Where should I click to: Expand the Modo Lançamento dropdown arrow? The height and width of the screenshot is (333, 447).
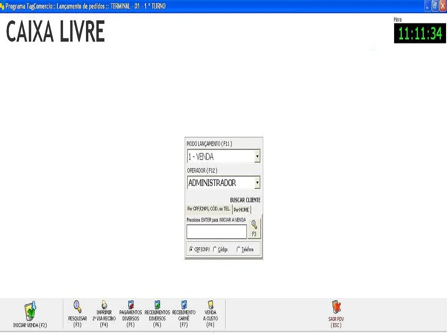(x=257, y=156)
